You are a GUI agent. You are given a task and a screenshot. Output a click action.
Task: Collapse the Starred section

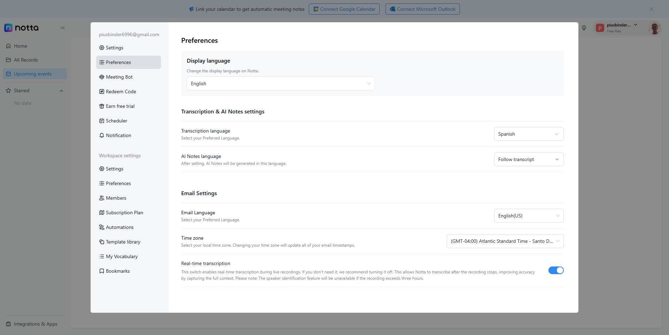[x=61, y=91]
